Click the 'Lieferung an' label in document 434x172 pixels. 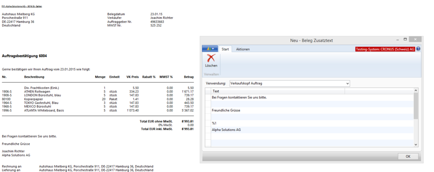[11, 170]
